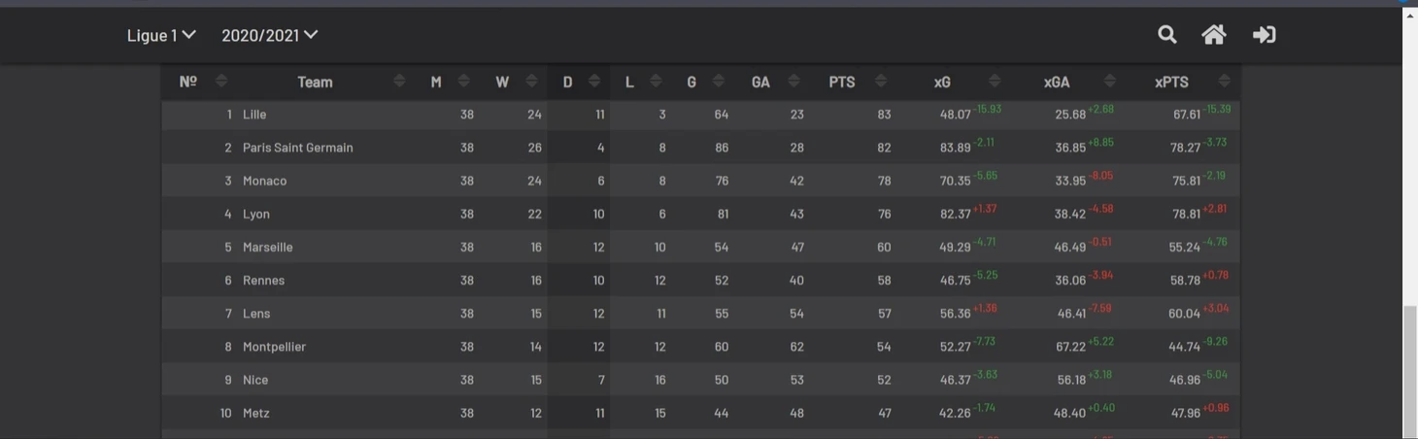The height and width of the screenshot is (439, 1418).
Task: Open the Ligue 1 league dropdown
Action: (161, 35)
